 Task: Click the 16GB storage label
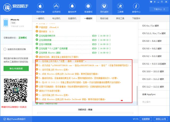(x=13, y=23)
